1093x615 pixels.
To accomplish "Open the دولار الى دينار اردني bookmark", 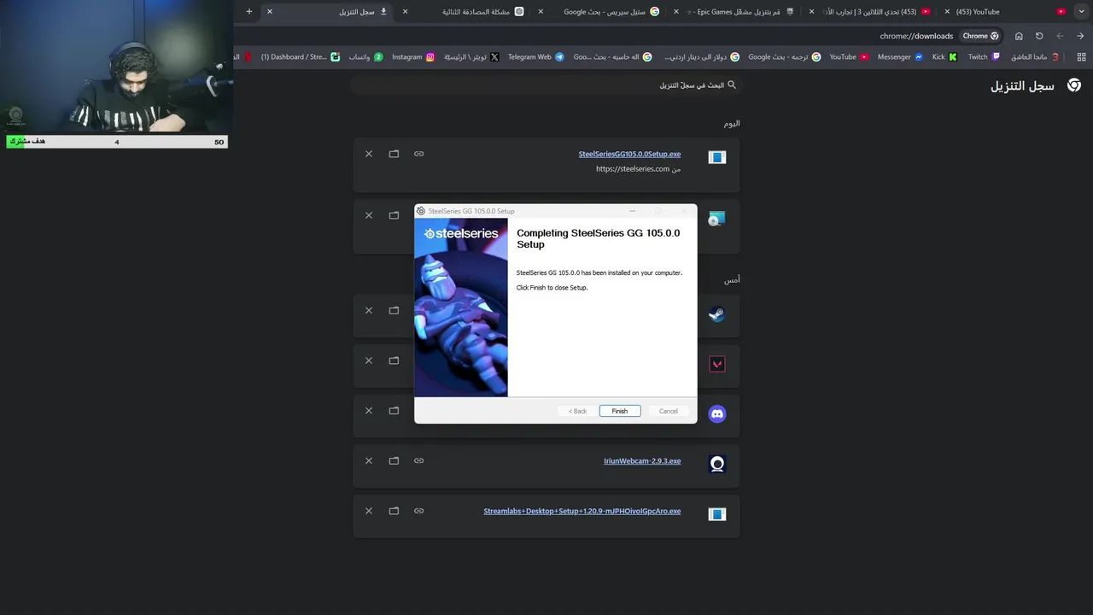I will [701, 57].
